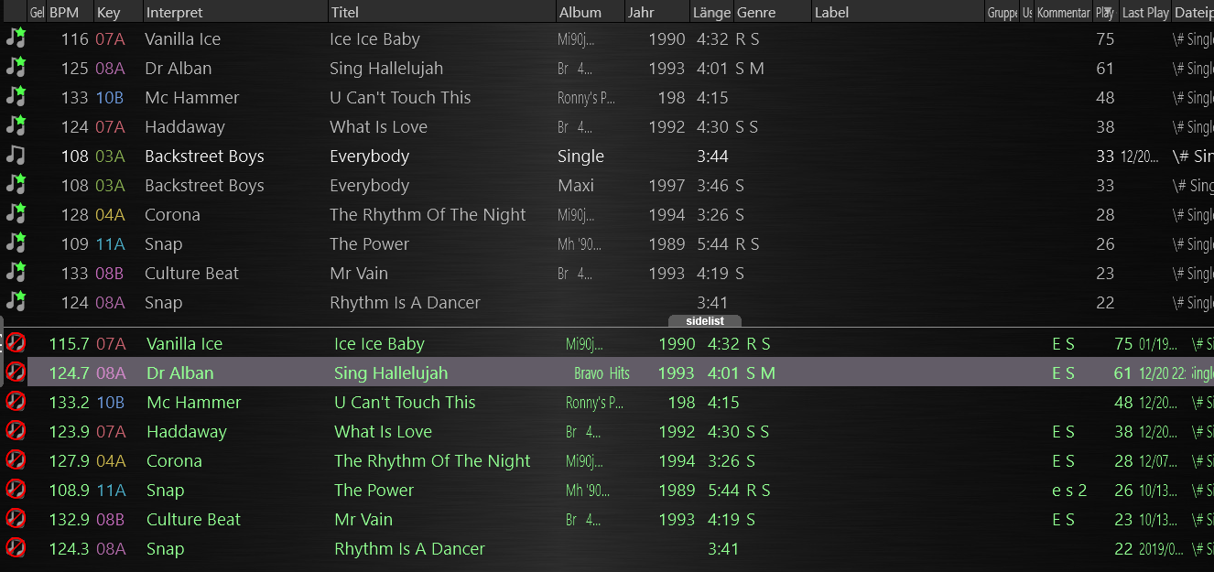
Task: Click the red played icon beside Haddaway in the sidelist
Action: [x=16, y=431]
